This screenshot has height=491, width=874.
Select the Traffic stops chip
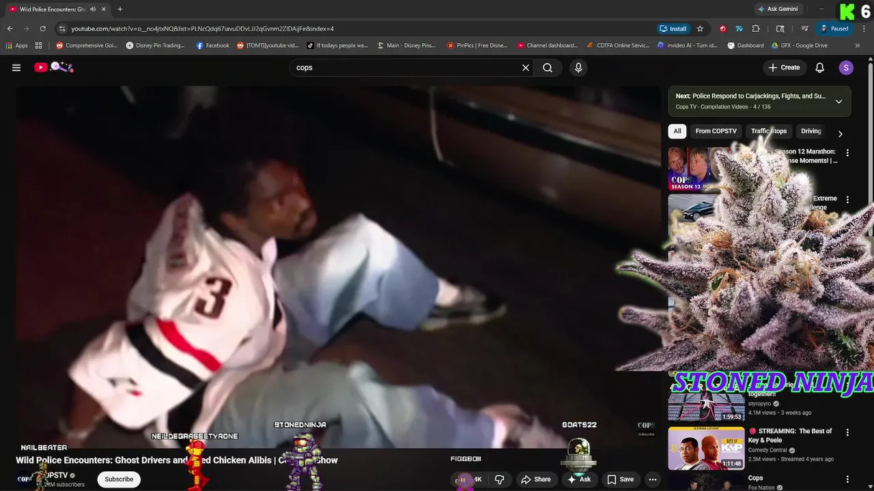769,131
